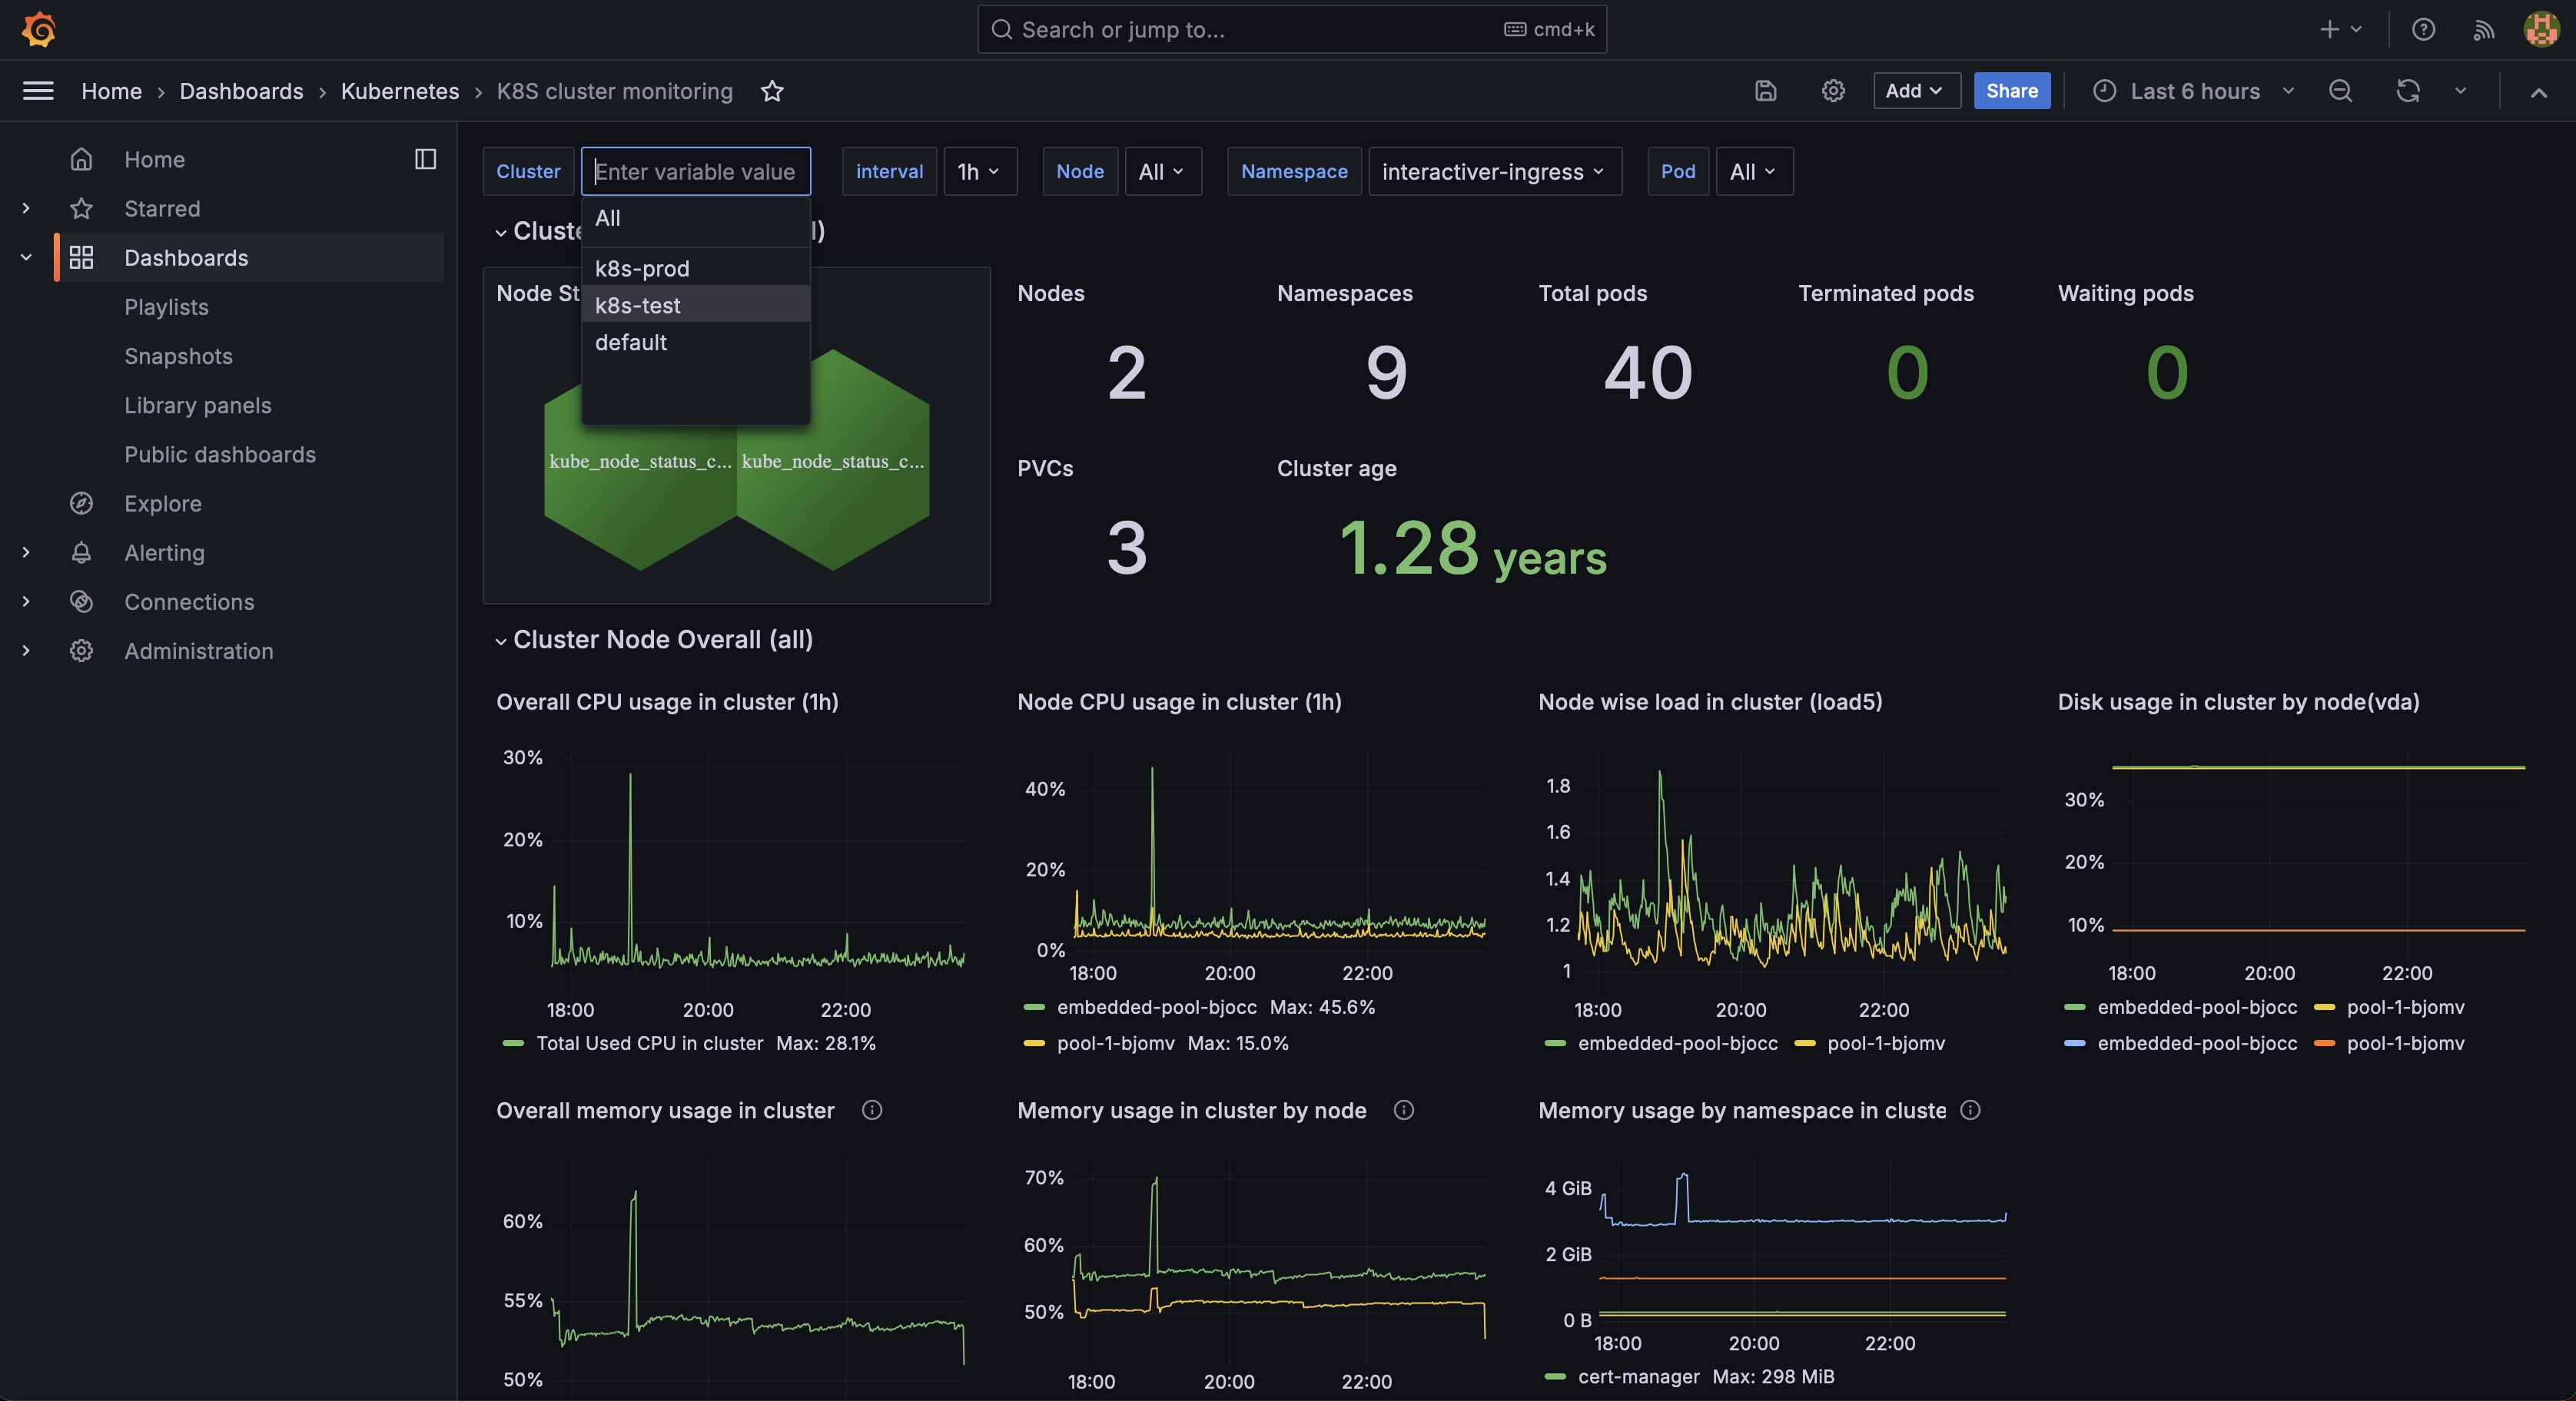Expand the Starred sidebar section
The image size is (2576, 1401).
click(26, 209)
